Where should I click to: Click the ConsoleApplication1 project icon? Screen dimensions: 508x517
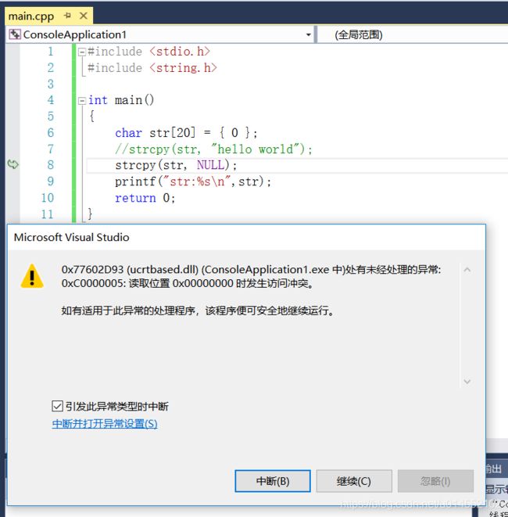pos(15,34)
